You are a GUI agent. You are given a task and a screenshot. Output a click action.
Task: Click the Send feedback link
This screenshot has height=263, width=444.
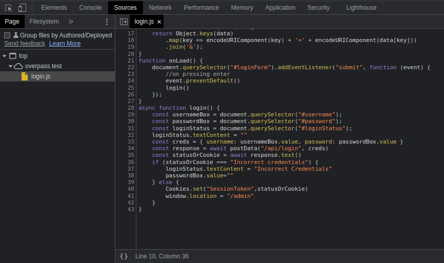(x=25, y=44)
